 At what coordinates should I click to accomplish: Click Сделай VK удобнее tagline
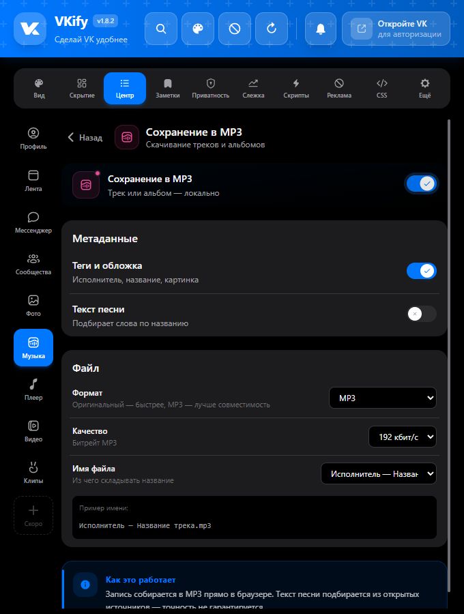point(91,40)
